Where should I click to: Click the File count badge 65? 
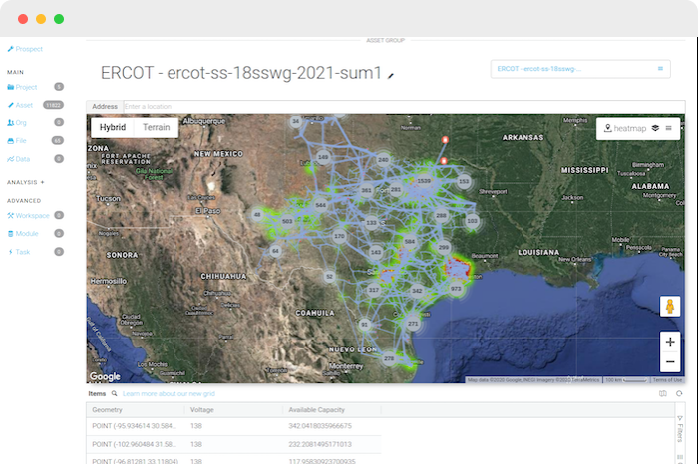(x=58, y=140)
